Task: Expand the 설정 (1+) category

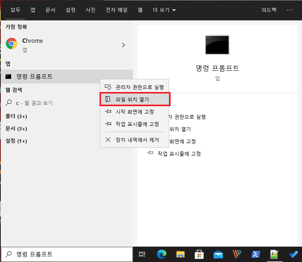Action: (x=16, y=141)
